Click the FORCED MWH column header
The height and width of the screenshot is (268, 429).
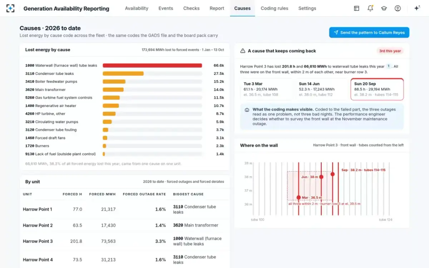(x=102, y=194)
